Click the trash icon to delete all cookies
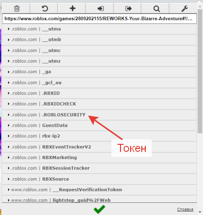The image size is (203, 215). (x=17, y=9)
